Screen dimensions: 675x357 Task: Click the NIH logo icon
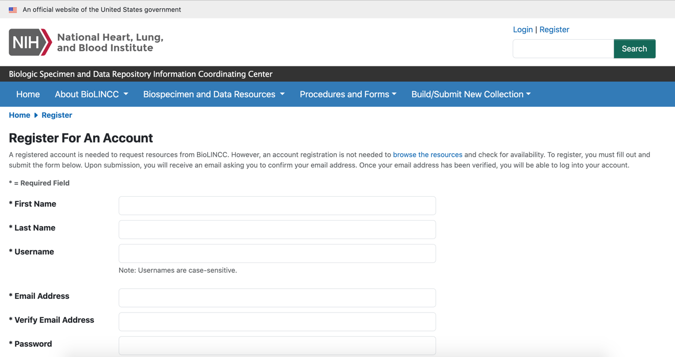[30, 42]
